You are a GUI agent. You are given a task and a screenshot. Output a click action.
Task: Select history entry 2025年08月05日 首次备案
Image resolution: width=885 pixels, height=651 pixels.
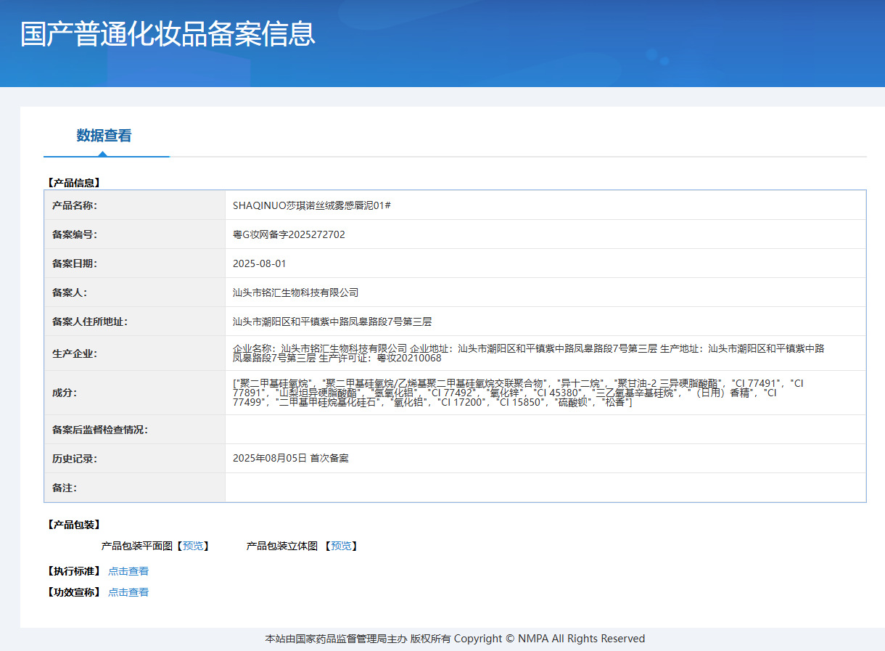pos(291,459)
